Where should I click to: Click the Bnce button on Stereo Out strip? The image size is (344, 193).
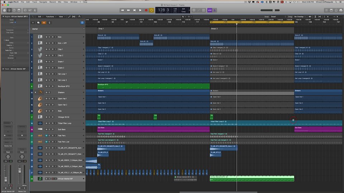tap(24, 185)
